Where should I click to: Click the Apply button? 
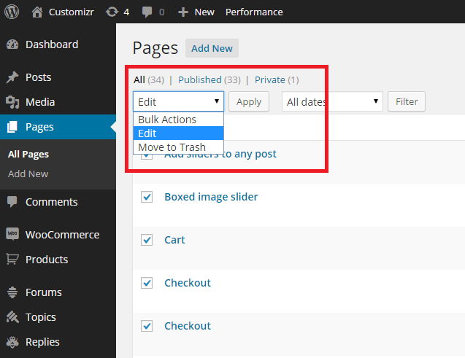coord(249,101)
